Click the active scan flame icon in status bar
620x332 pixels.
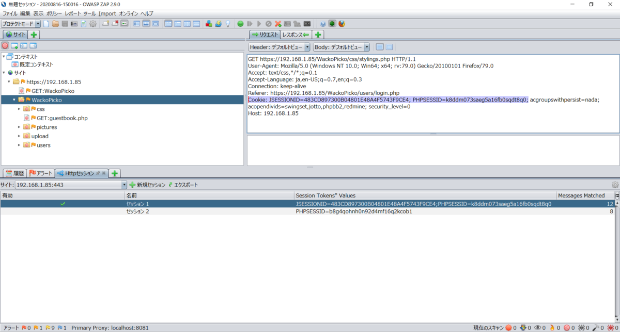[x=552, y=327]
